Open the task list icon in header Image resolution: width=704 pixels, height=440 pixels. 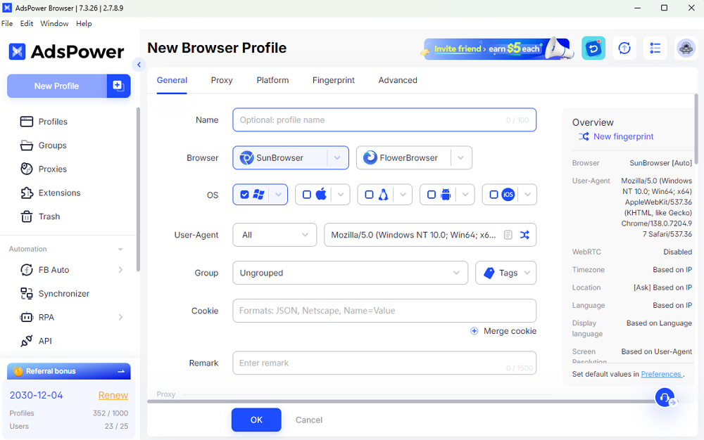[655, 48]
